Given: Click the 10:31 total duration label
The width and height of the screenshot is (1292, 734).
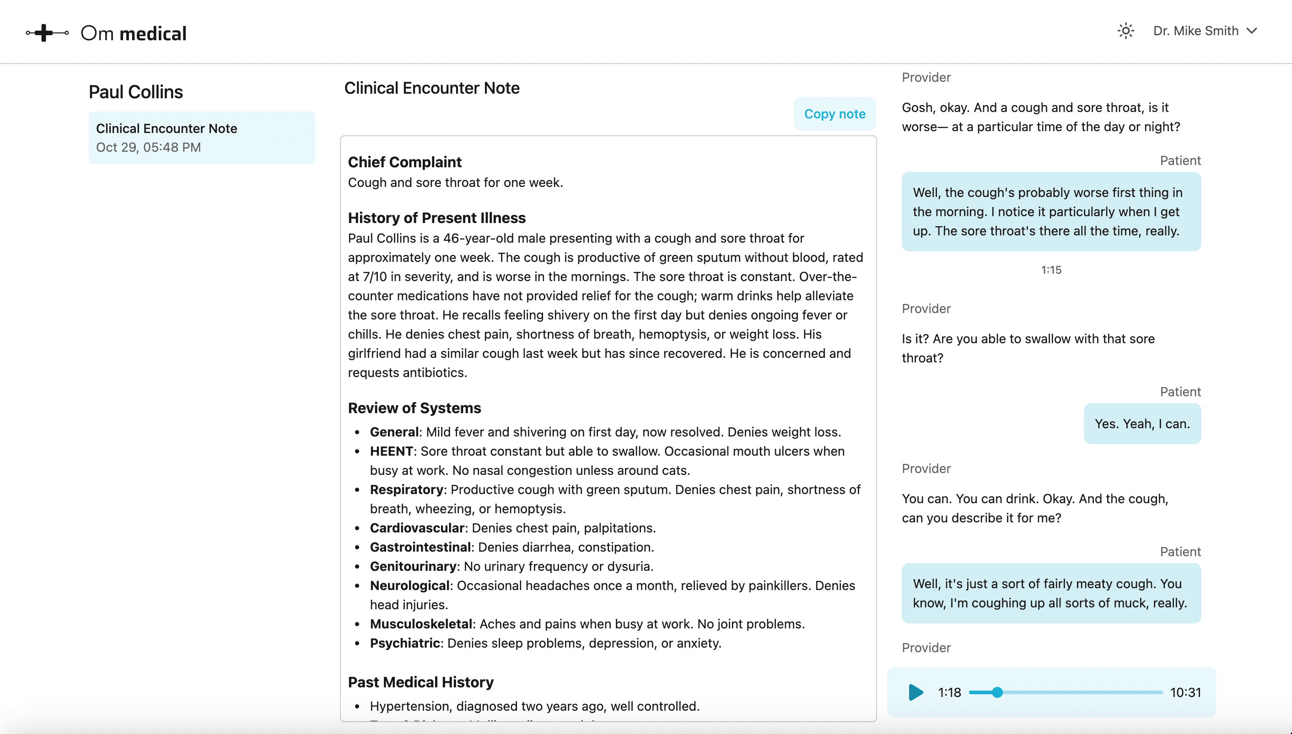Looking at the screenshot, I should pyautogui.click(x=1185, y=692).
